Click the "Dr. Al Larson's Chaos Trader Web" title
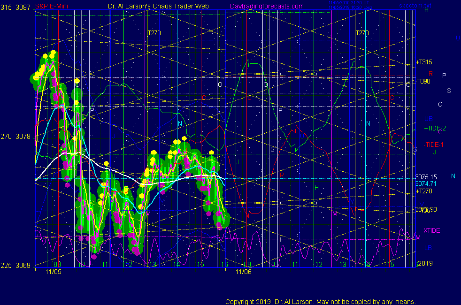Viewport: 461px width, 305px height. click(x=159, y=7)
